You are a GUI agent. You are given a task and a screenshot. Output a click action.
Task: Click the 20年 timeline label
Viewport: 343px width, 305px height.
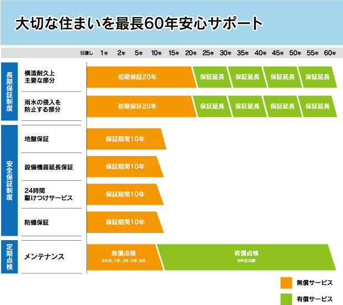(191, 53)
